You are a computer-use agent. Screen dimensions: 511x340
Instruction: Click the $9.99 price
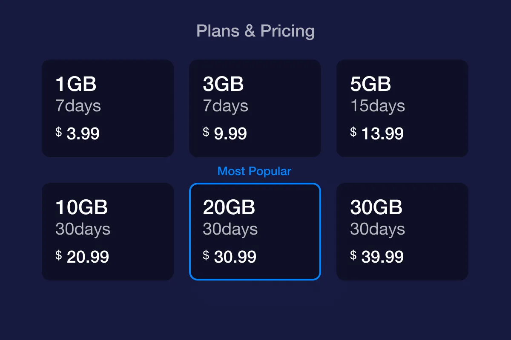(x=225, y=134)
